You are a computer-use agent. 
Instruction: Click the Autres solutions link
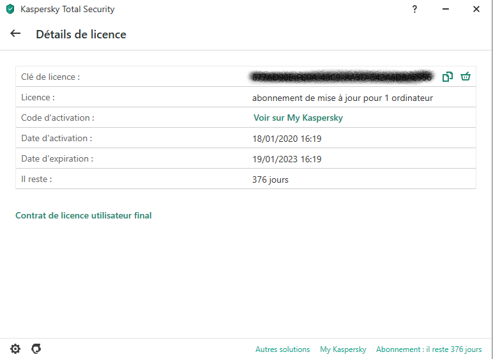pos(282,349)
